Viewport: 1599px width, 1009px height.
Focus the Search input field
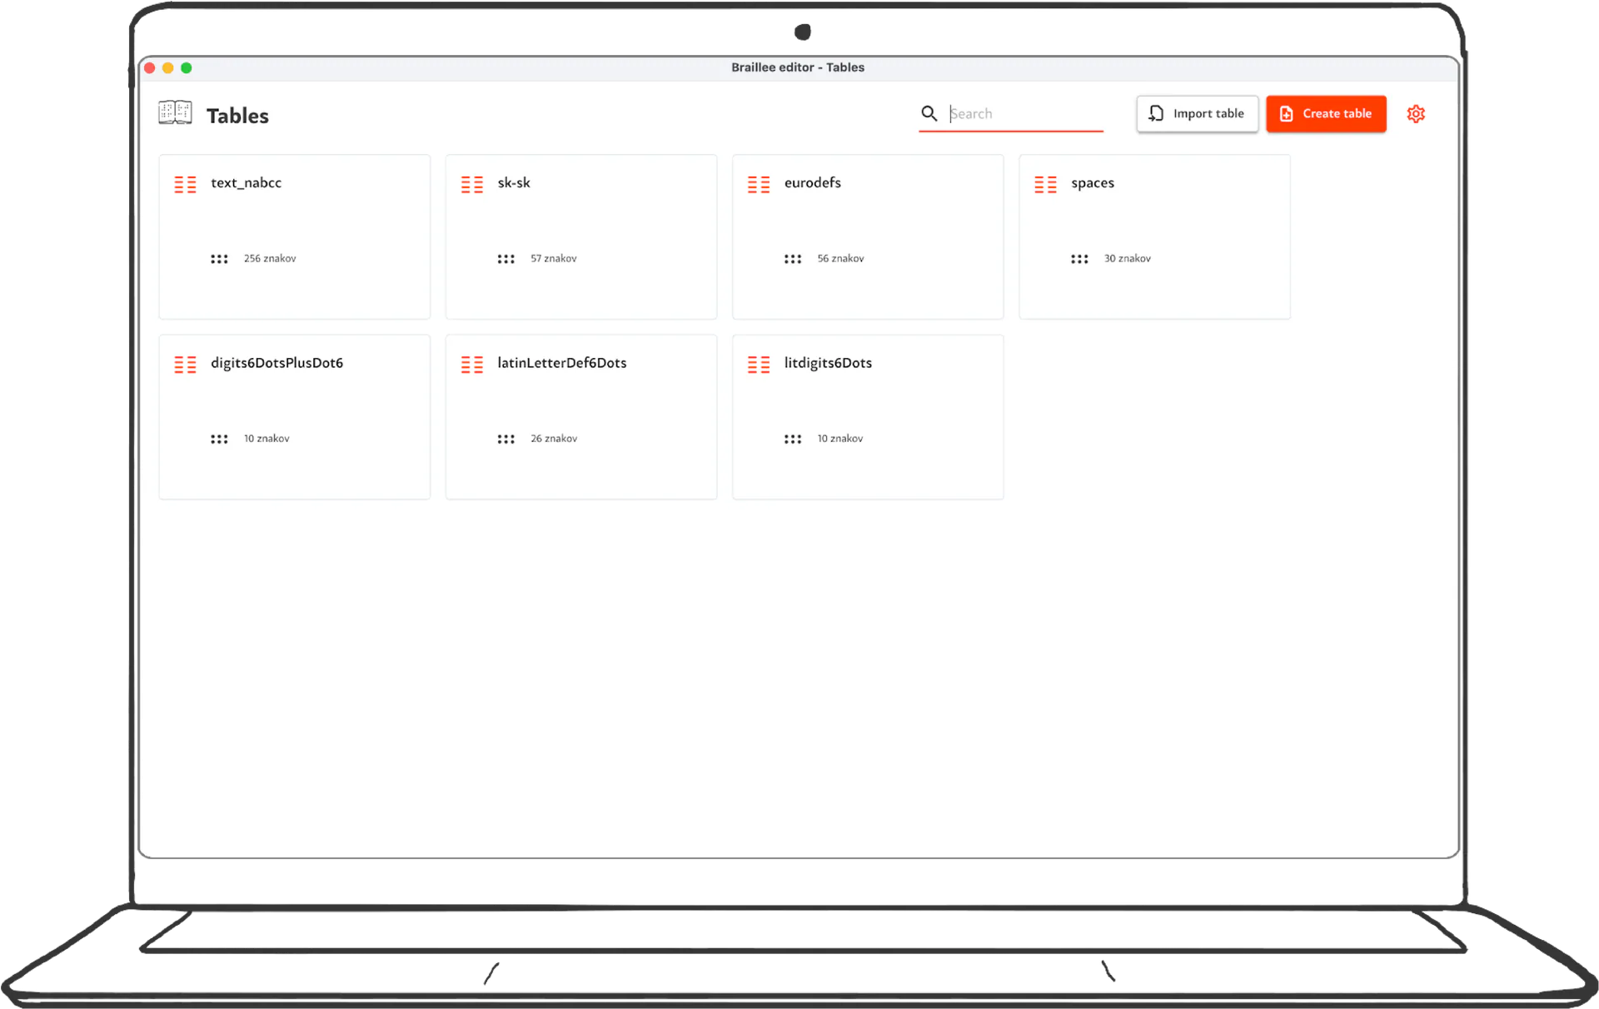click(x=1024, y=113)
